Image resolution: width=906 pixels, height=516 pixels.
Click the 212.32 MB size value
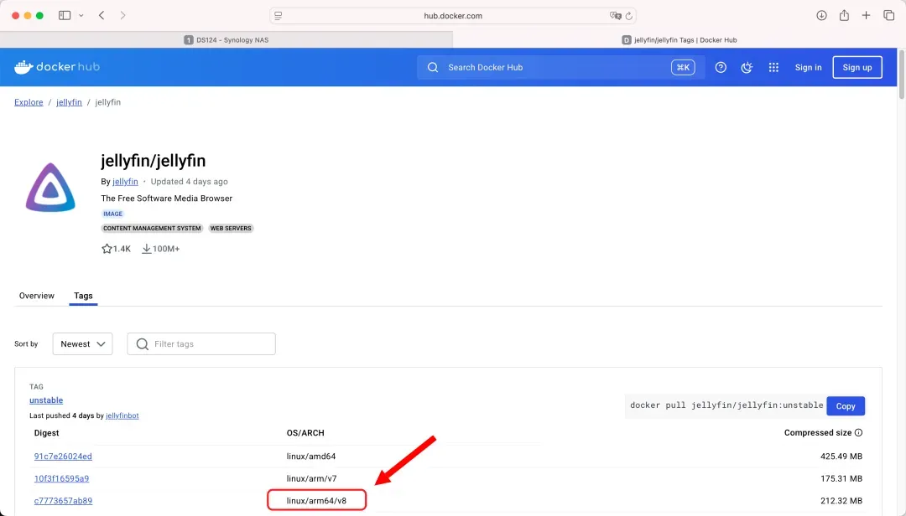(841, 500)
